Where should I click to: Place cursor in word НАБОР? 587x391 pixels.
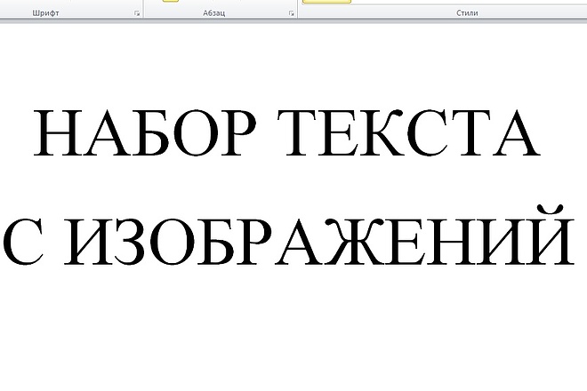click(145, 132)
